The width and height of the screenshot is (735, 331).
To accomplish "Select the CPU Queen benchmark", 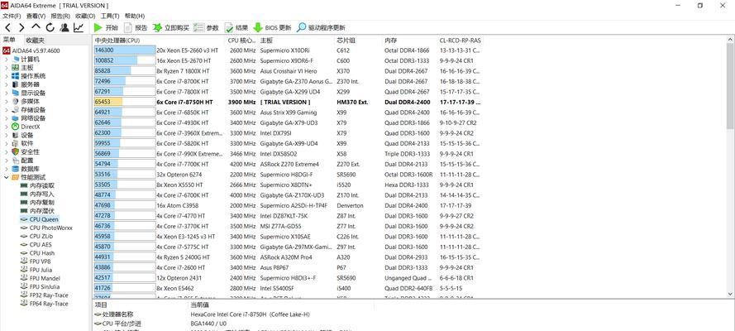I will click(40, 219).
